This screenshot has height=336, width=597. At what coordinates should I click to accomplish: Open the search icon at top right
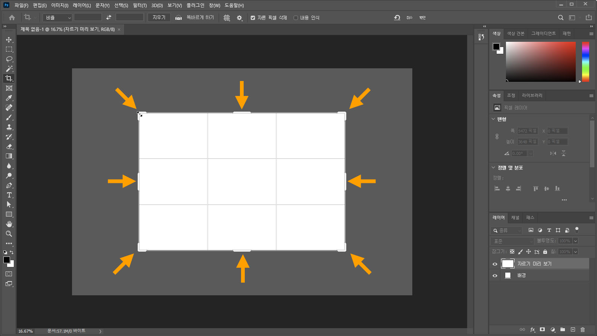pyautogui.click(x=560, y=18)
